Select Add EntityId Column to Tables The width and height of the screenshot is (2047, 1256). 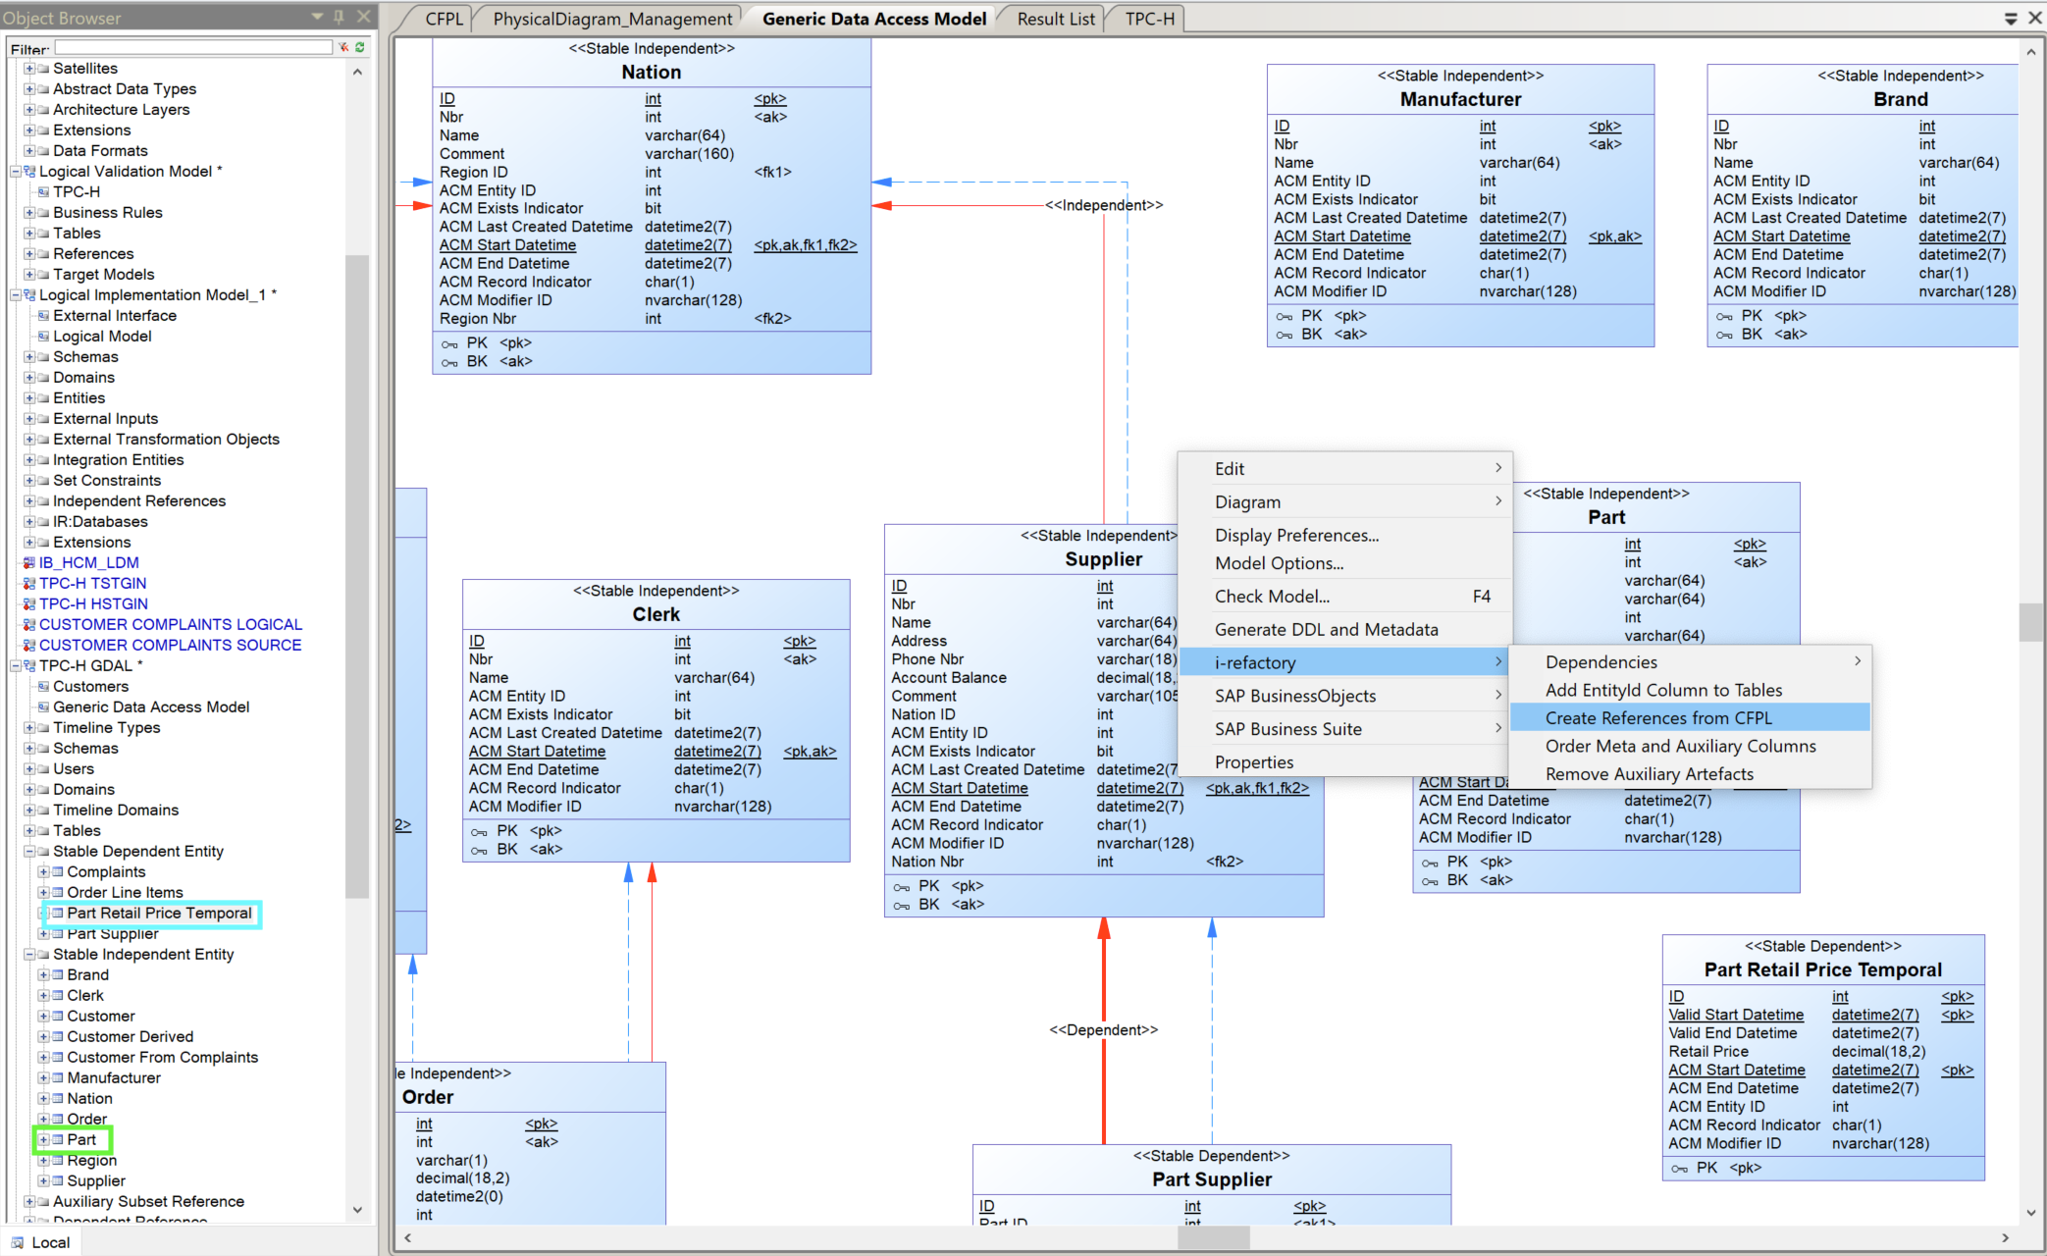(x=1690, y=691)
